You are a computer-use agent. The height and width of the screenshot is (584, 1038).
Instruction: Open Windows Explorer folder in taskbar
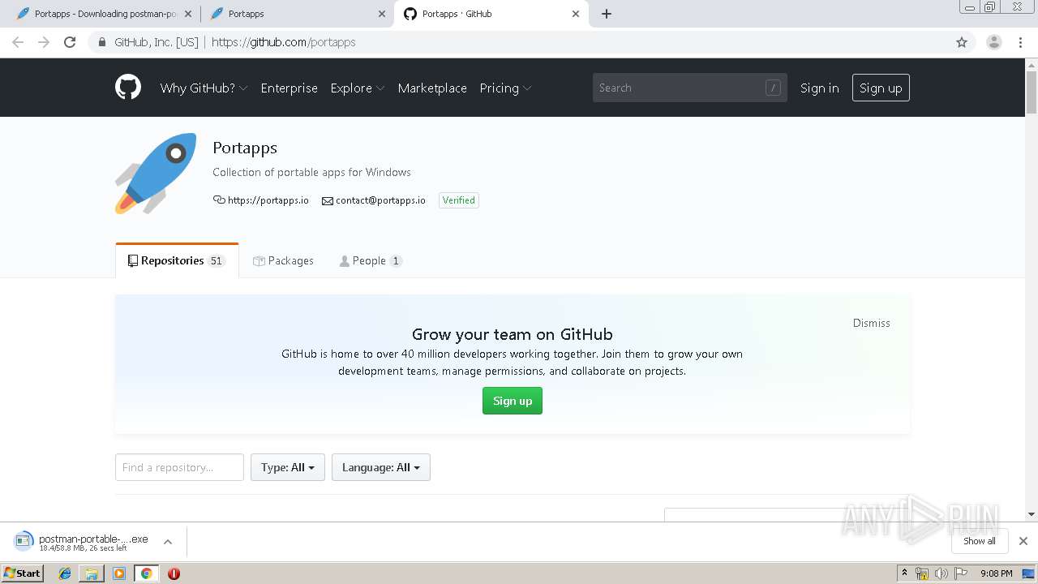pyautogui.click(x=92, y=573)
